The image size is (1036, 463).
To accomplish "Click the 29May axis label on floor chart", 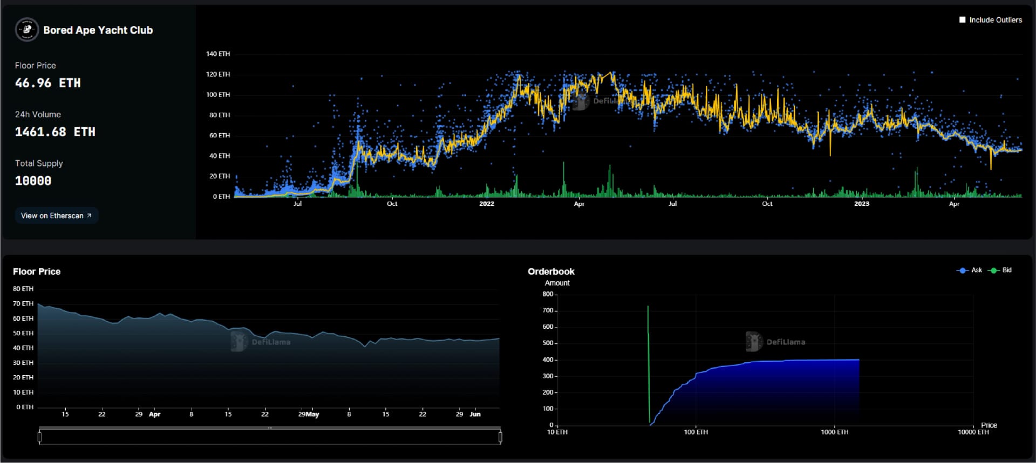I will pos(309,414).
